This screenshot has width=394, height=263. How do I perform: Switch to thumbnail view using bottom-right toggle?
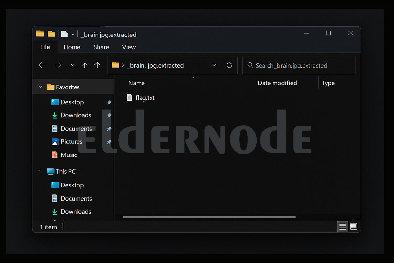(353, 227)
